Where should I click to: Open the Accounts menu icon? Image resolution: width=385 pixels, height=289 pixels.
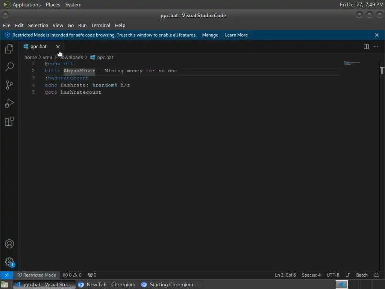[x=9, y=244]
